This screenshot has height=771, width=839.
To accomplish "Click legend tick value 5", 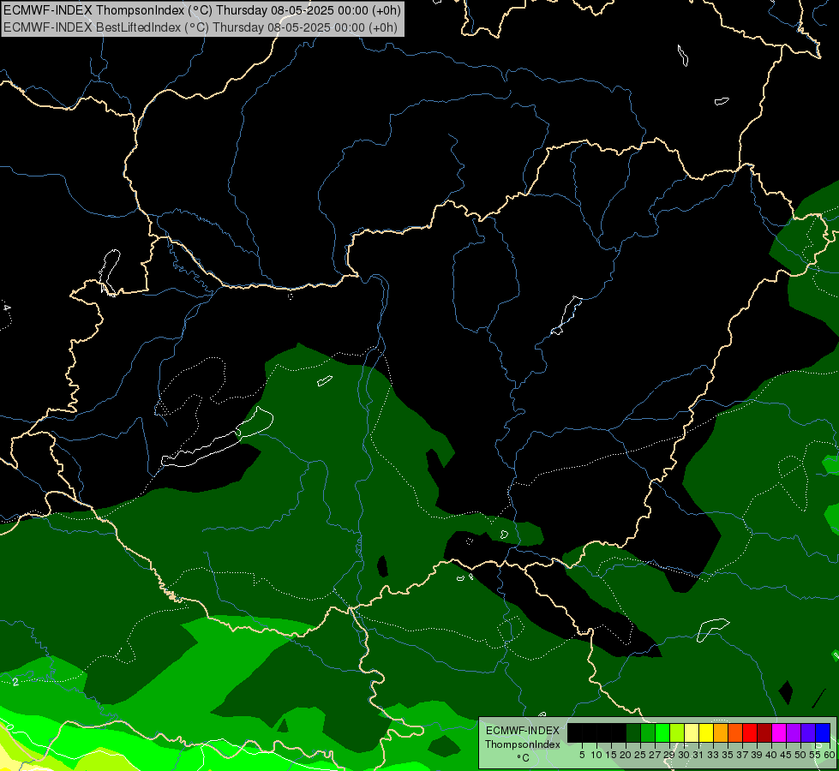I will point(582,755).
